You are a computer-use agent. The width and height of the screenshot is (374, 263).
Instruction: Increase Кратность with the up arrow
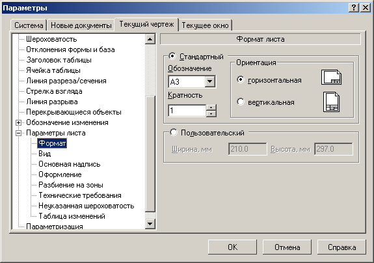pos(211,107)
